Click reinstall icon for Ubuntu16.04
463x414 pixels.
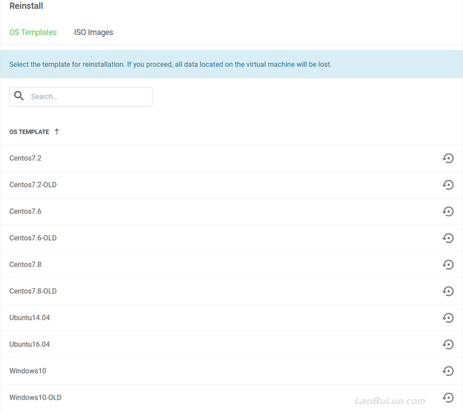448,345
